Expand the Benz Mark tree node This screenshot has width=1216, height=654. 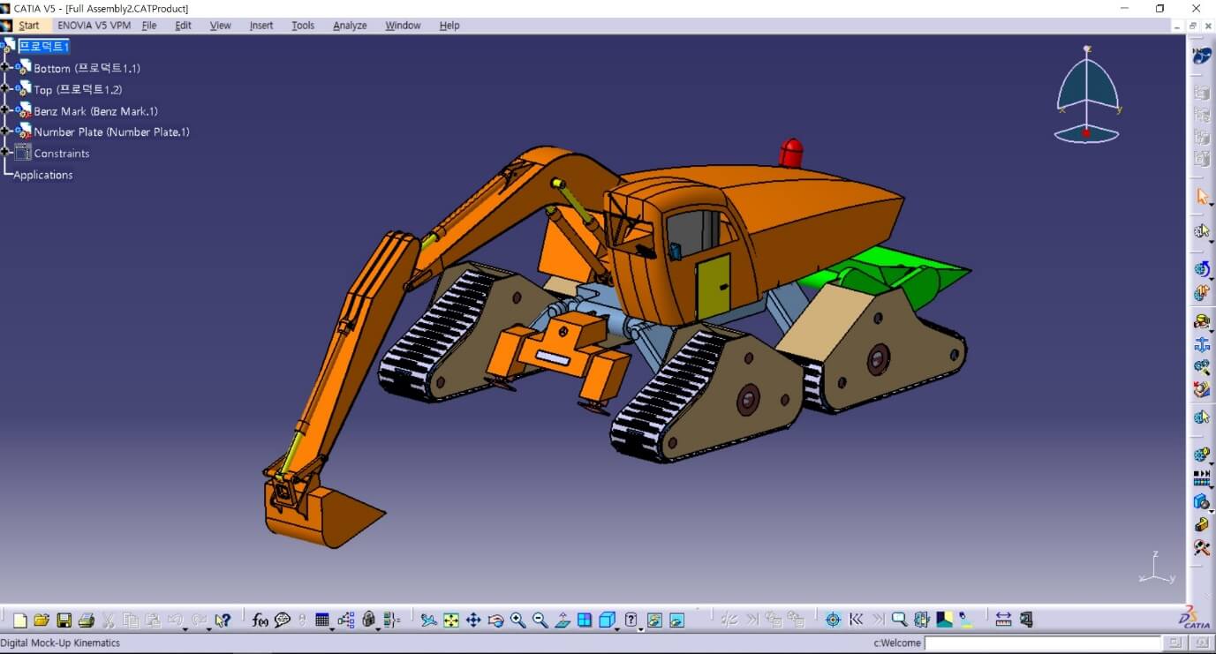pos(5,110)
